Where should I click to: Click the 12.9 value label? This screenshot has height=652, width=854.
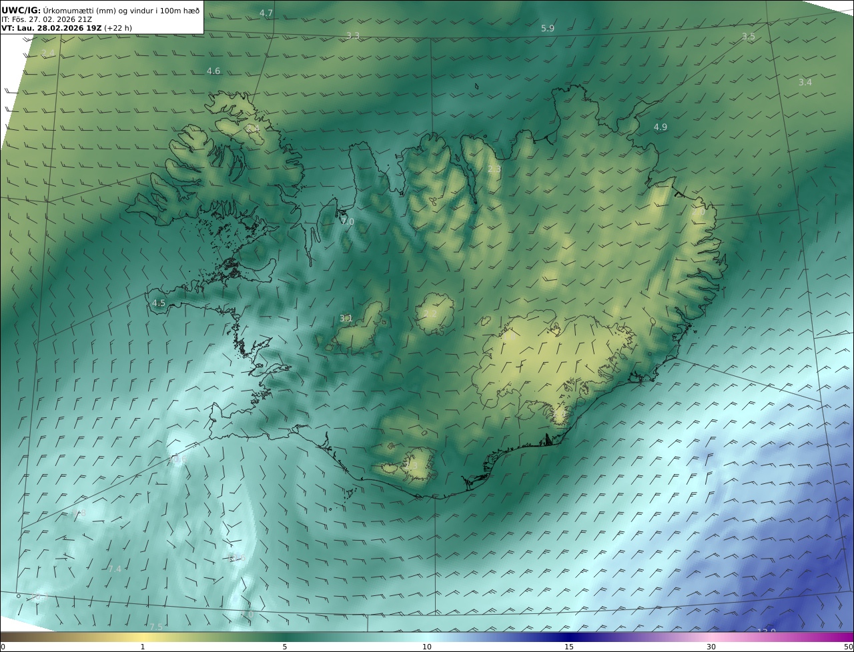pyautogui.click(x=767, y=631)
